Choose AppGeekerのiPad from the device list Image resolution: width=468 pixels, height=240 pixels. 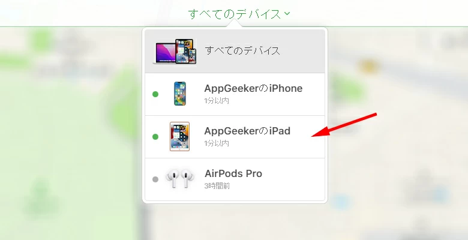point(235,137)
